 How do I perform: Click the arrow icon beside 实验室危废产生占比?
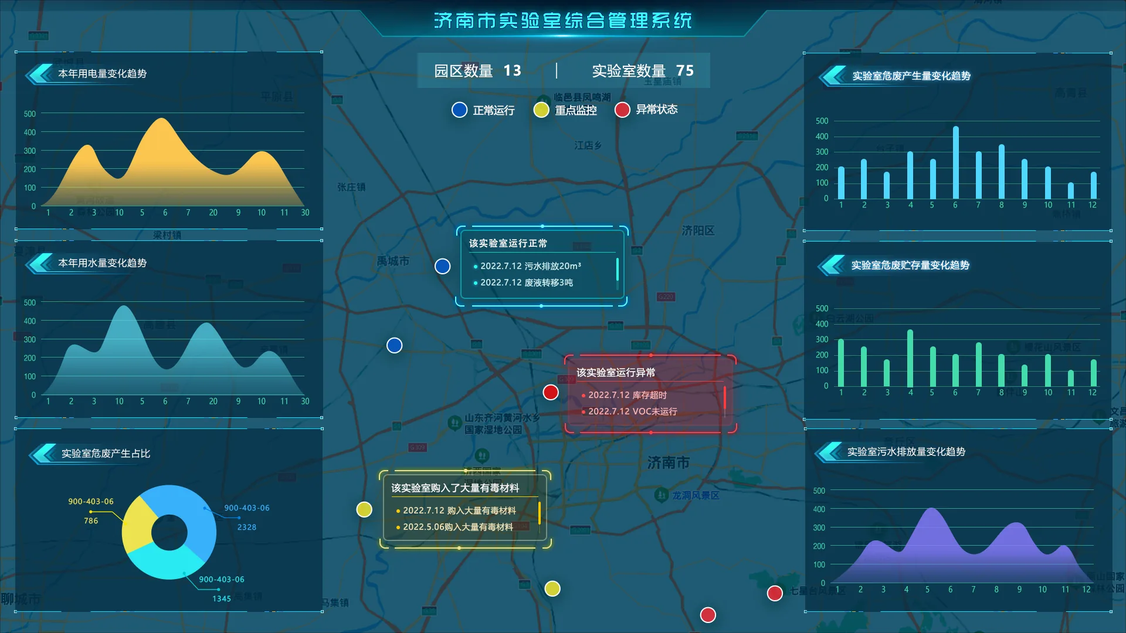(43, 454)
